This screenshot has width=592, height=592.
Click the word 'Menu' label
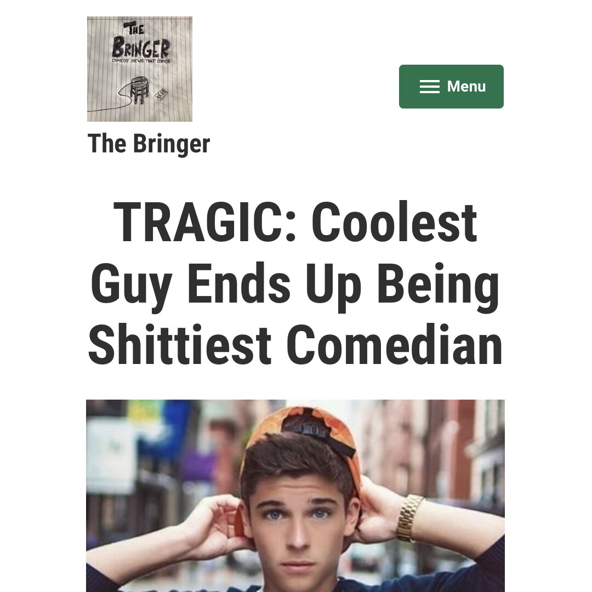[466, 87]
